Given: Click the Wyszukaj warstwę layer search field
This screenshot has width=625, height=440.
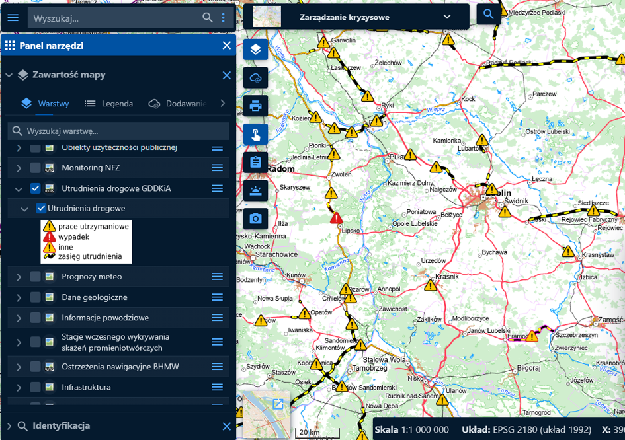Looking at the screenshot, I should [118, 131].
